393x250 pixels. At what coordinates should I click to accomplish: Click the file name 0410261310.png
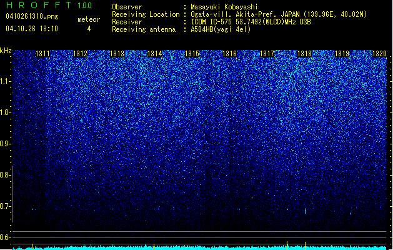tap(32, 16)
